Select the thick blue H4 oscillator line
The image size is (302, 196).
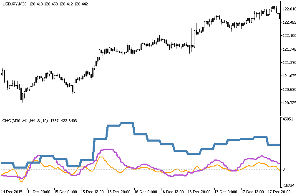tap(121, 124)
